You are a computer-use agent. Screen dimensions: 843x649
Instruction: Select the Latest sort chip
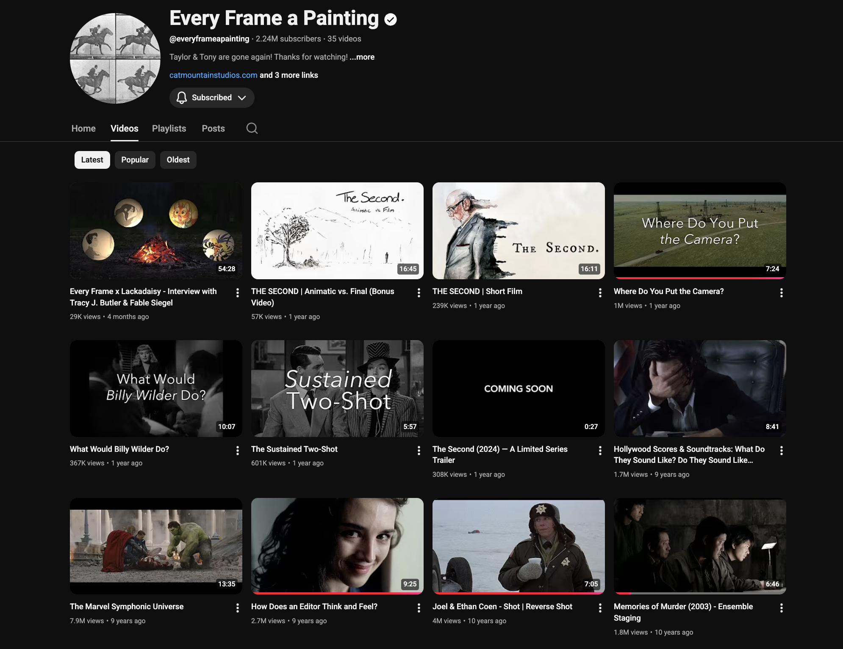coord(92,160)
